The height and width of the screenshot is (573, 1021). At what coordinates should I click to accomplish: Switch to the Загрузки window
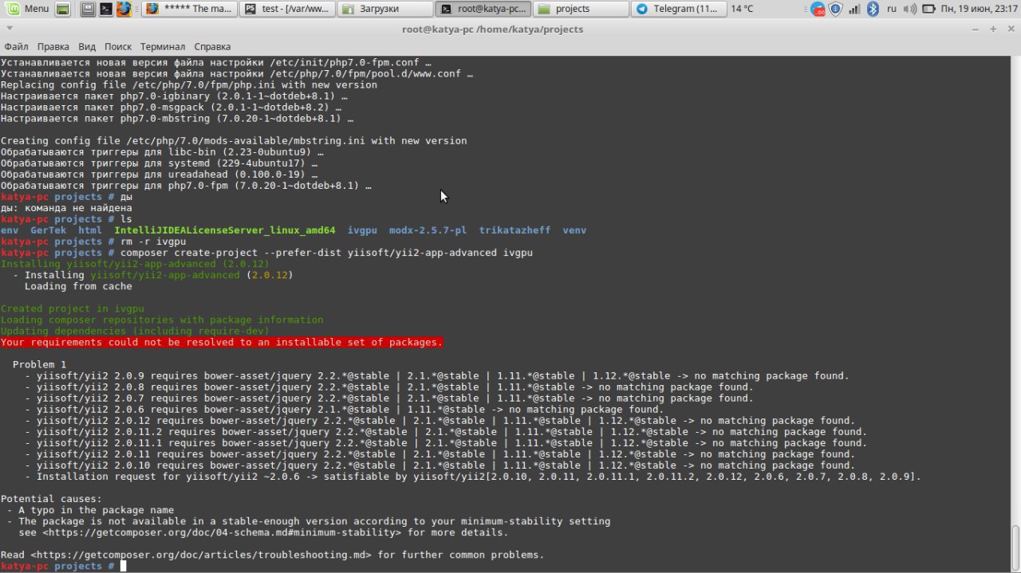[x=384, y=9]
